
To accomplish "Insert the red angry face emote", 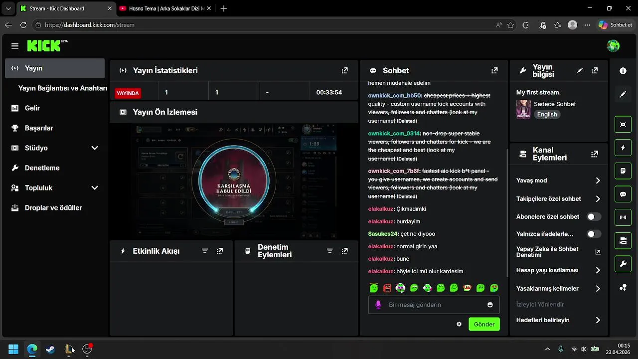I will click(387, 288).
